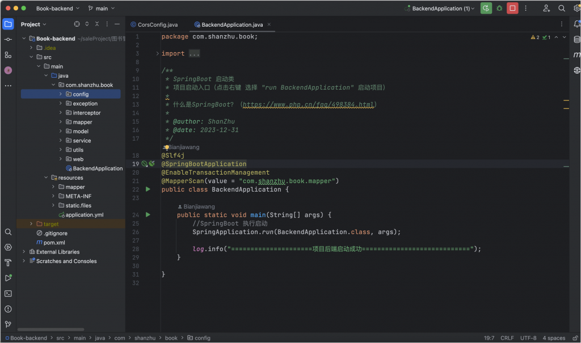Close the BackendApplication.java tab

pos(269,25)
